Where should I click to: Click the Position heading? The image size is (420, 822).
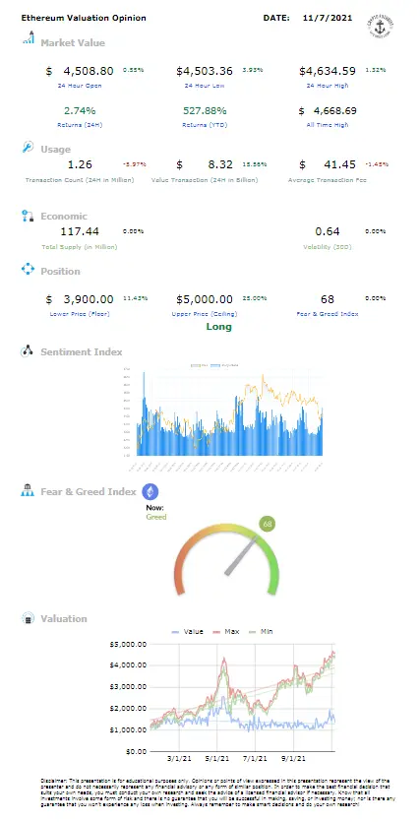(x=60, y=271)
